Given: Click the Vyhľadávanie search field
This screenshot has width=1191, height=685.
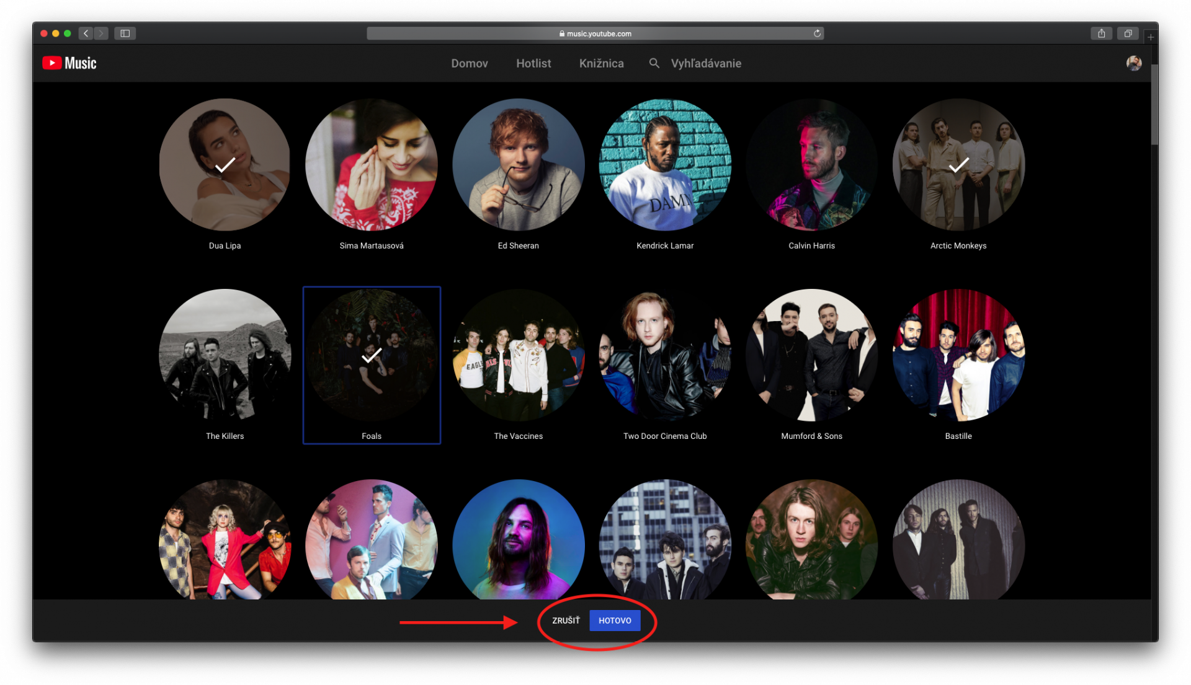Looking at the screenshot, I should click(x=706, y=63).
